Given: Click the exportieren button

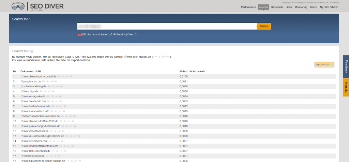Looking at the screenshot, I should click(324, 64).
